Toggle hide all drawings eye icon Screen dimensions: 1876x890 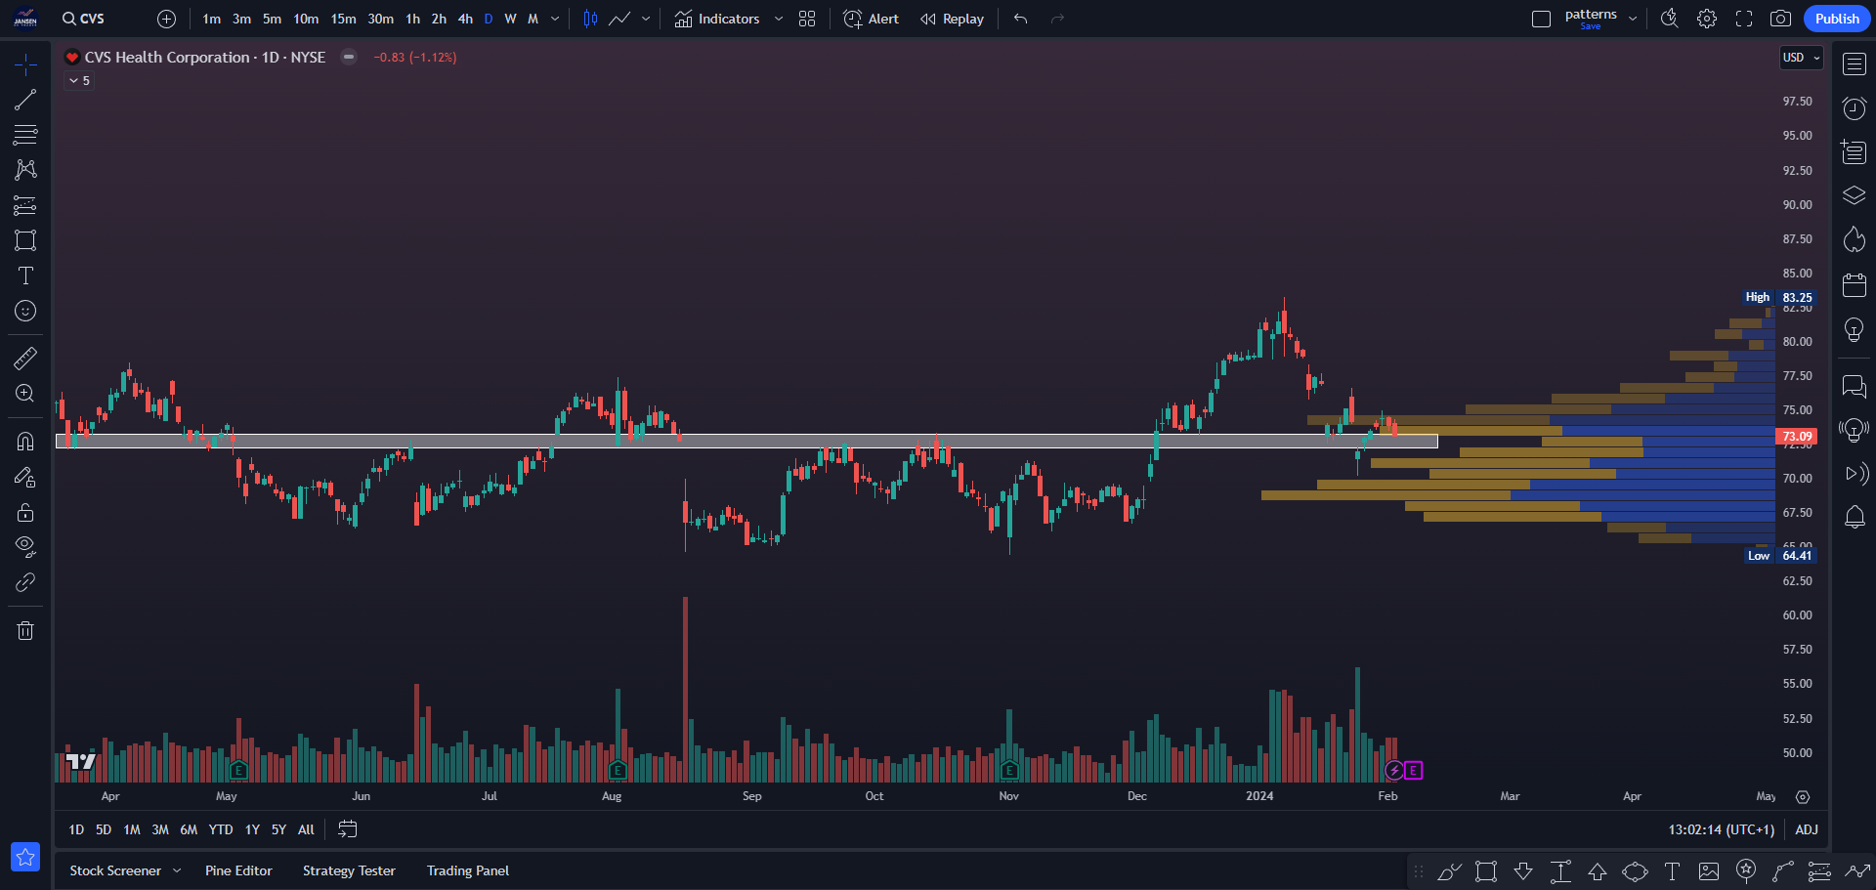25,546
